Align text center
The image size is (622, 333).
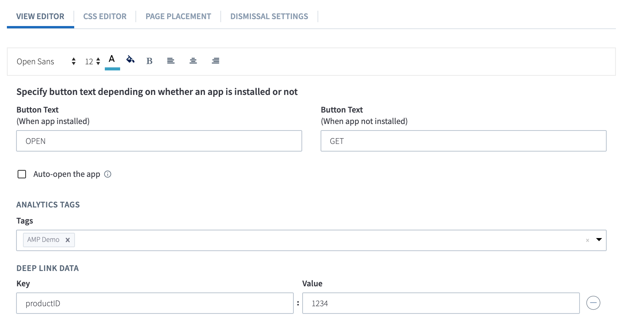tap(193, 61)
